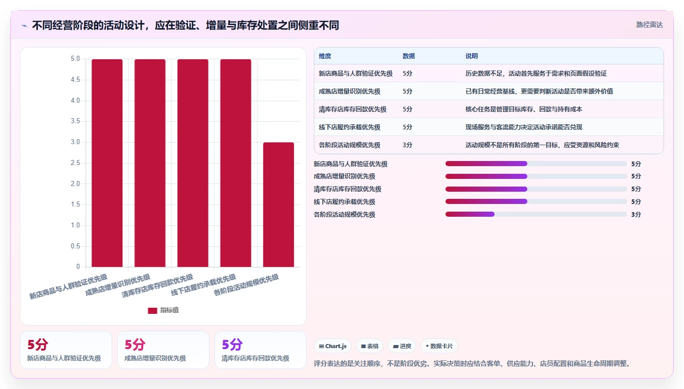
Task: Click the 说明 table column header
Action: [472, 56]
